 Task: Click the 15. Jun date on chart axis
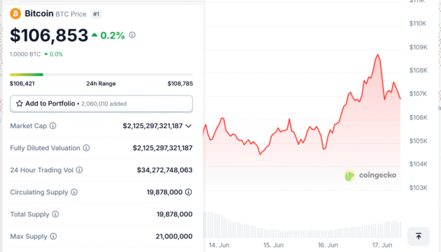click(x=274, y=245)
